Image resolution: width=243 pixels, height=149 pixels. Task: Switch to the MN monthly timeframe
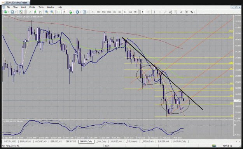pyautogui.click(x=136, y=12)
